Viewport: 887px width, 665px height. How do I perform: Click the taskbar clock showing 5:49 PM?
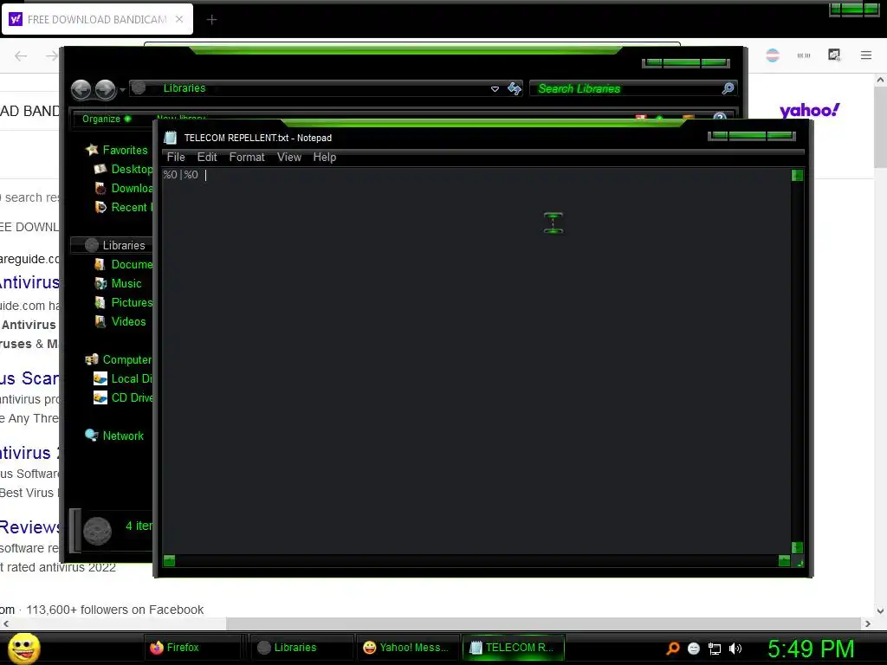811,649
